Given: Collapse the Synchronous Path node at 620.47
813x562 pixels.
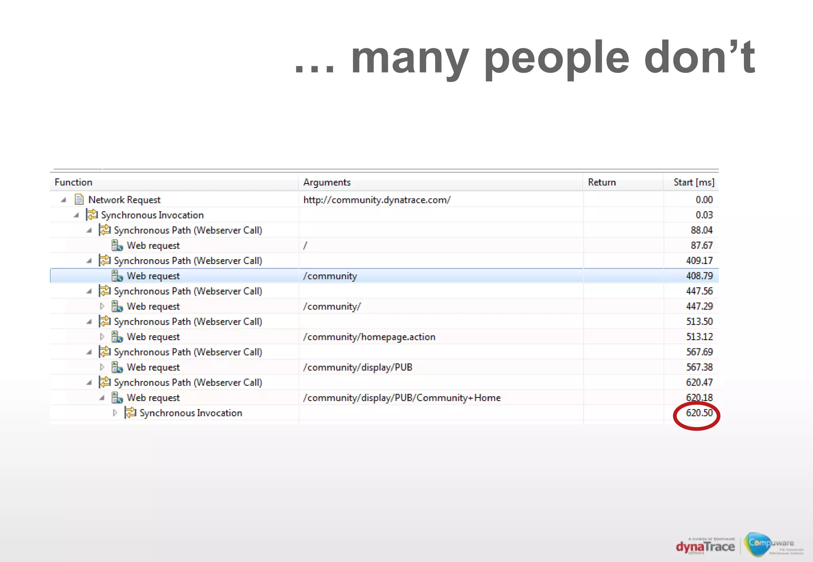Looking at the screenshot, I should point(89,383).
